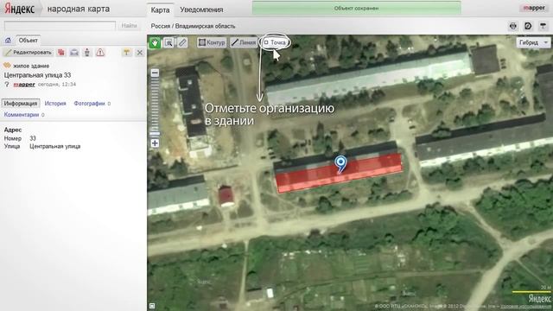
Task: Click the Редактировать edit button
Action: click(29, 53)
